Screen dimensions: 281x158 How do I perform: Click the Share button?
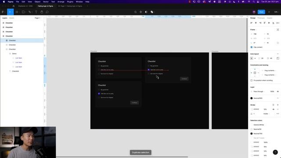[261, 12]
